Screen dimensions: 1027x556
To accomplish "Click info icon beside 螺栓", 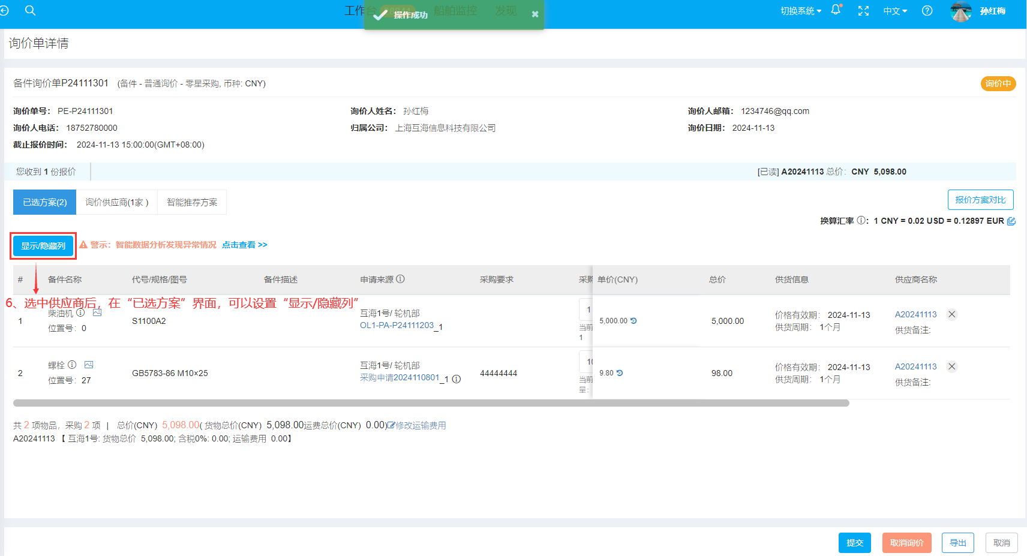I will click(72, 364).
